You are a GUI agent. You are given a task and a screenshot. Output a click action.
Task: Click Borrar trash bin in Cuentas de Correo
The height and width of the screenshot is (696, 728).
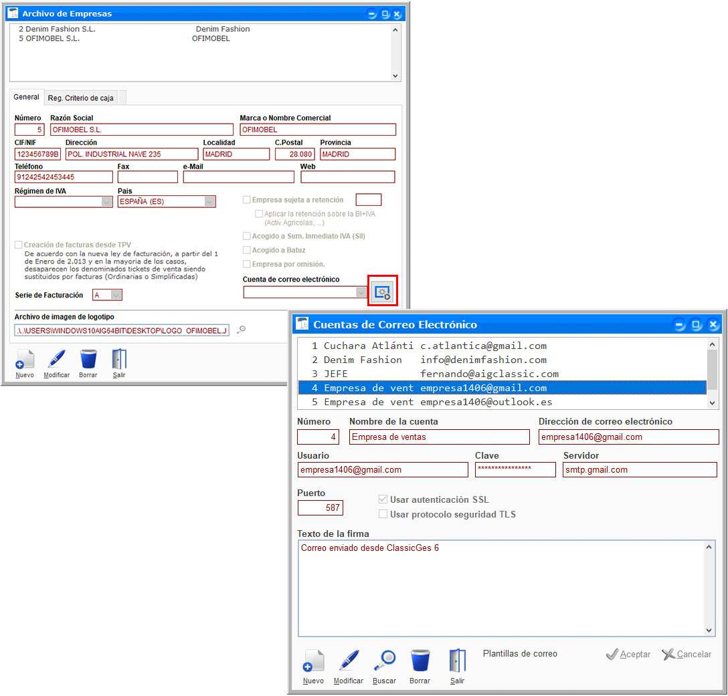(x=420, y=660)
